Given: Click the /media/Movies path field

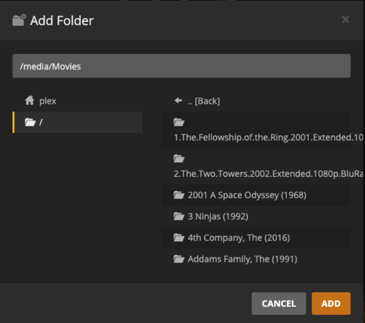Looking at the screenshot, I should 182,66.
